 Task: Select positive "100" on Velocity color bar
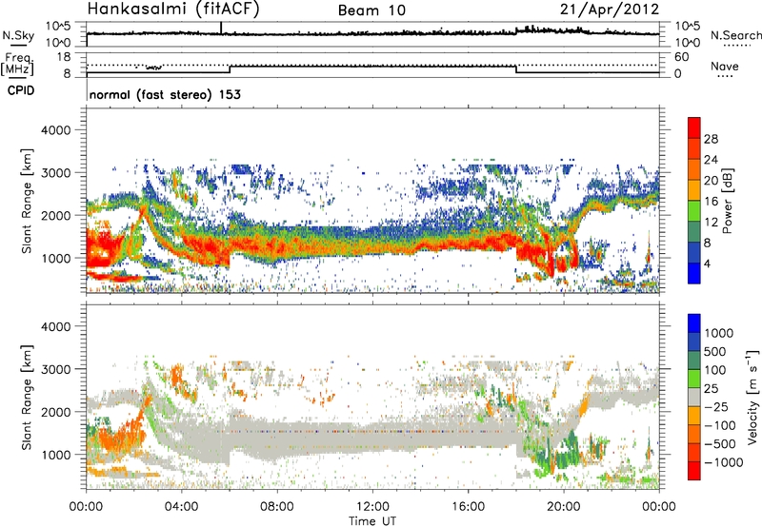coord(715,370)
